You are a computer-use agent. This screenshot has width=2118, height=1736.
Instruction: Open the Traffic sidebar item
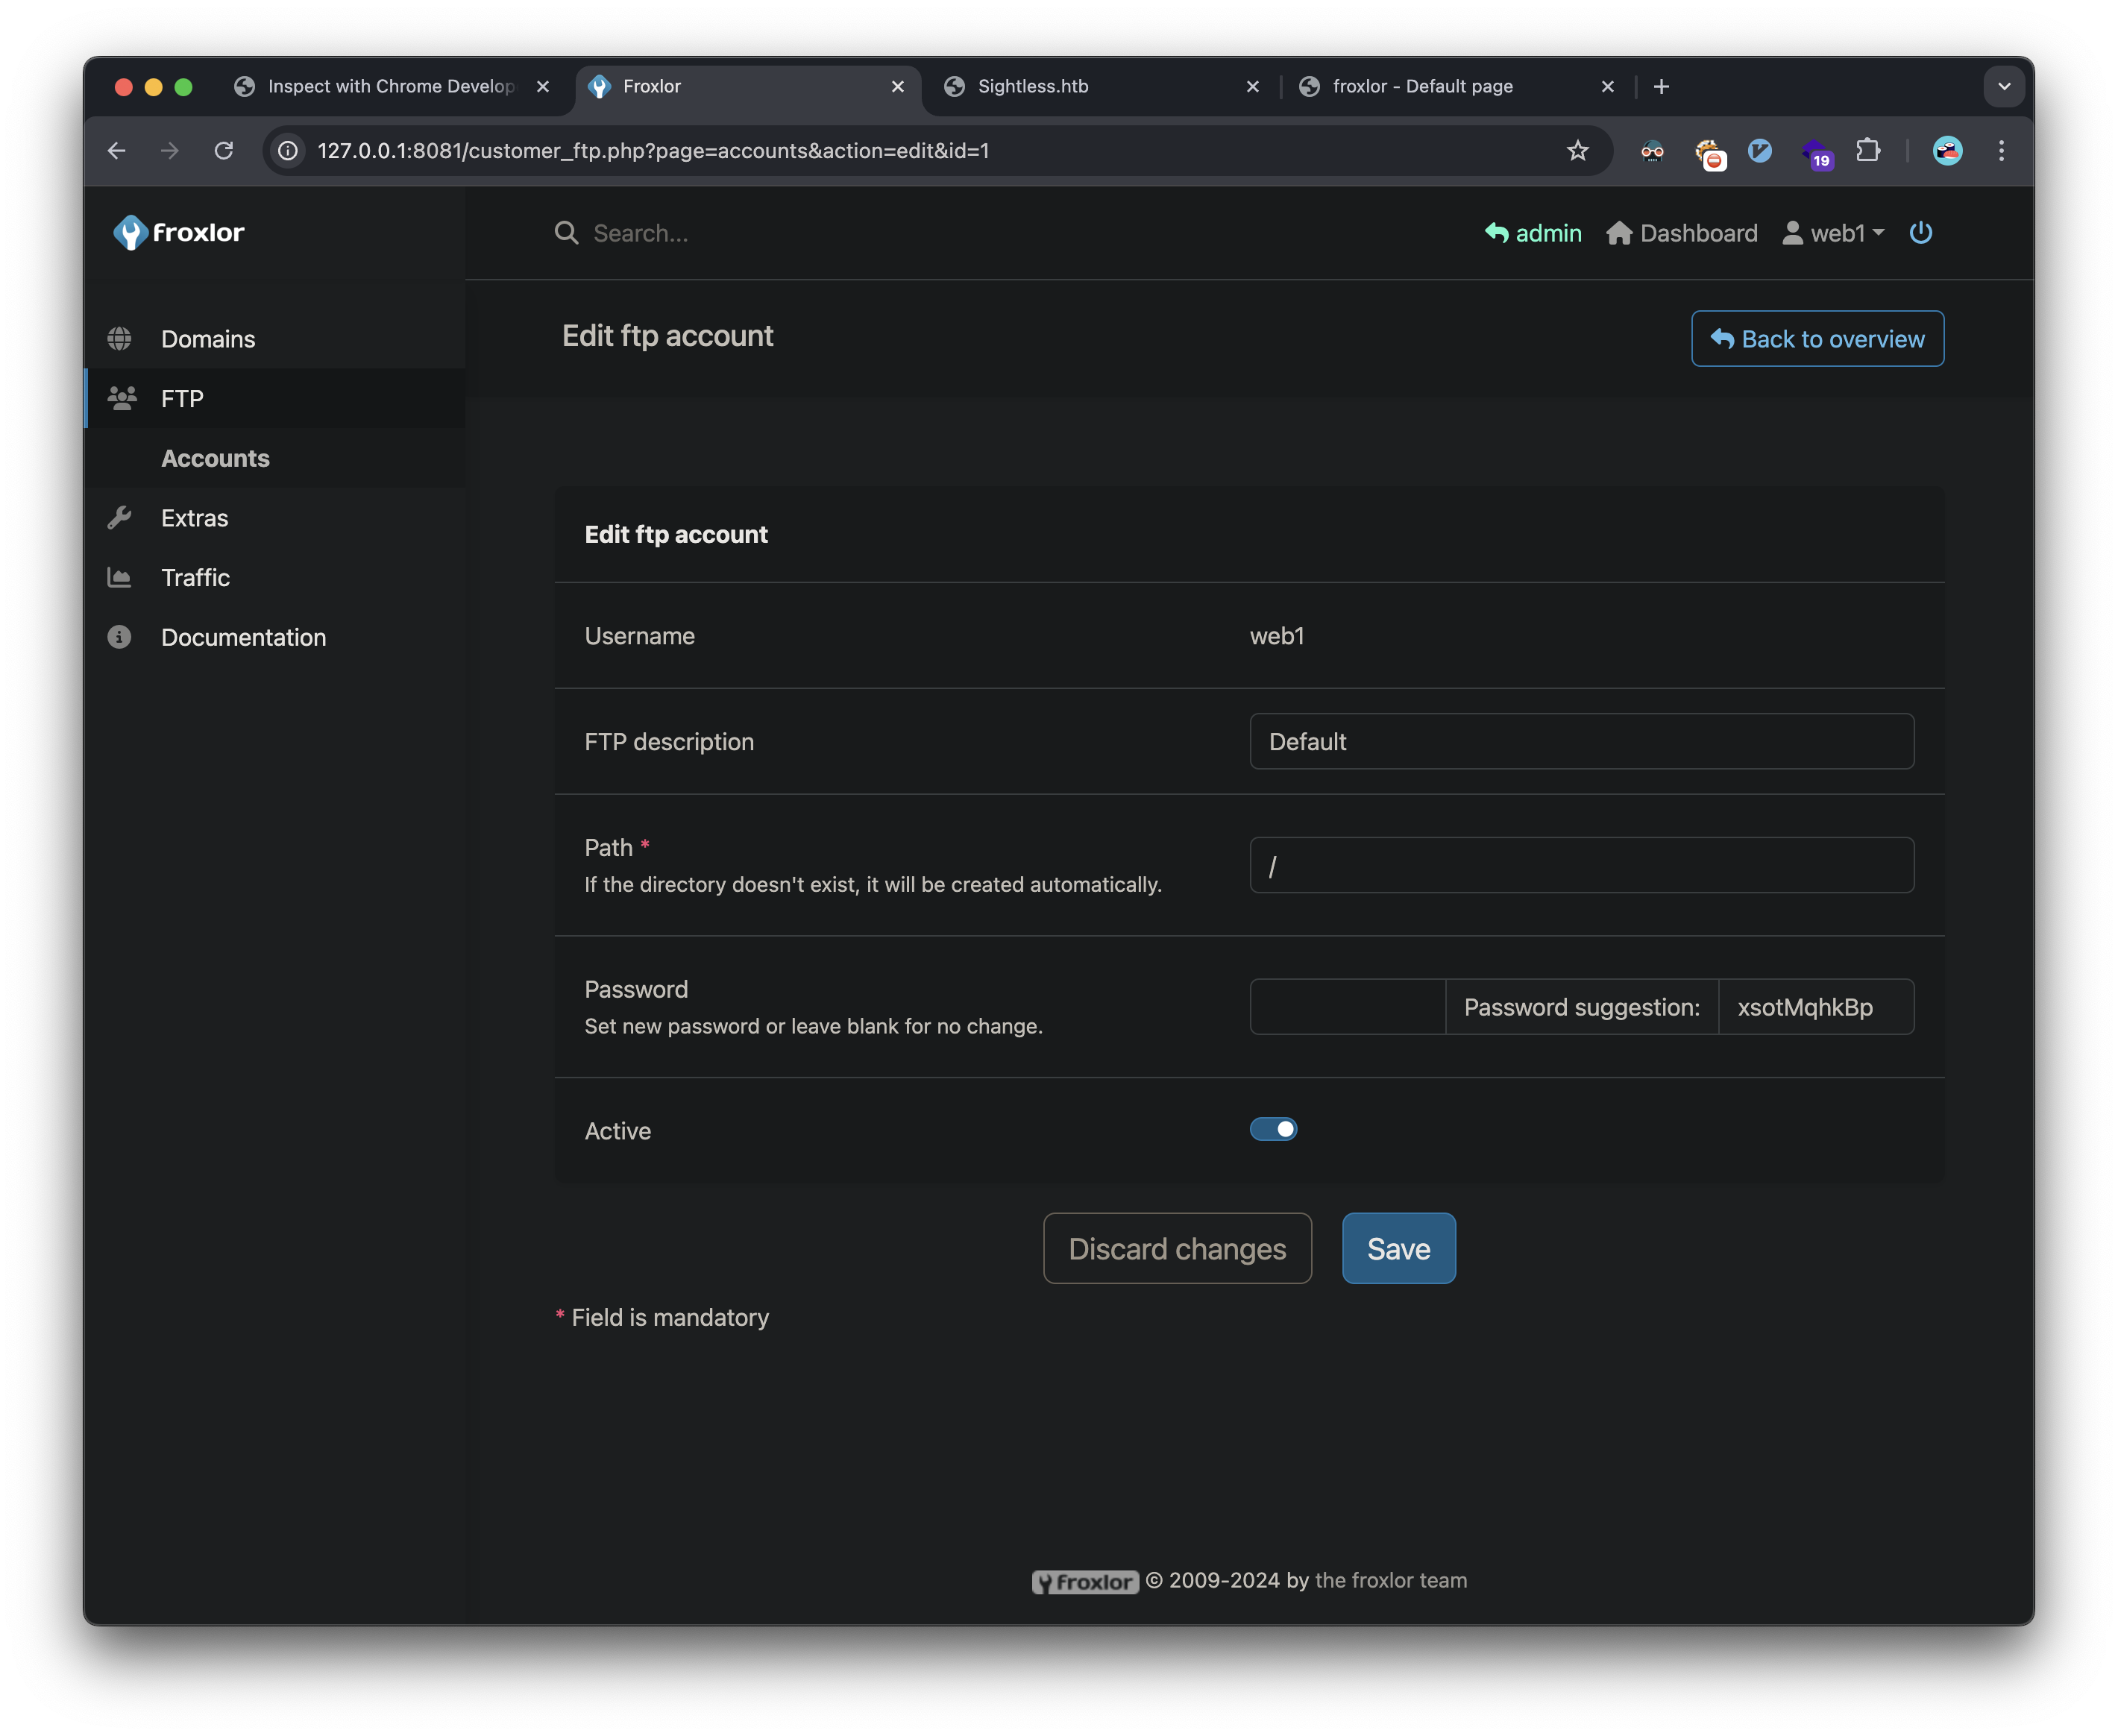pyautogui.click(x=195, y=578)
